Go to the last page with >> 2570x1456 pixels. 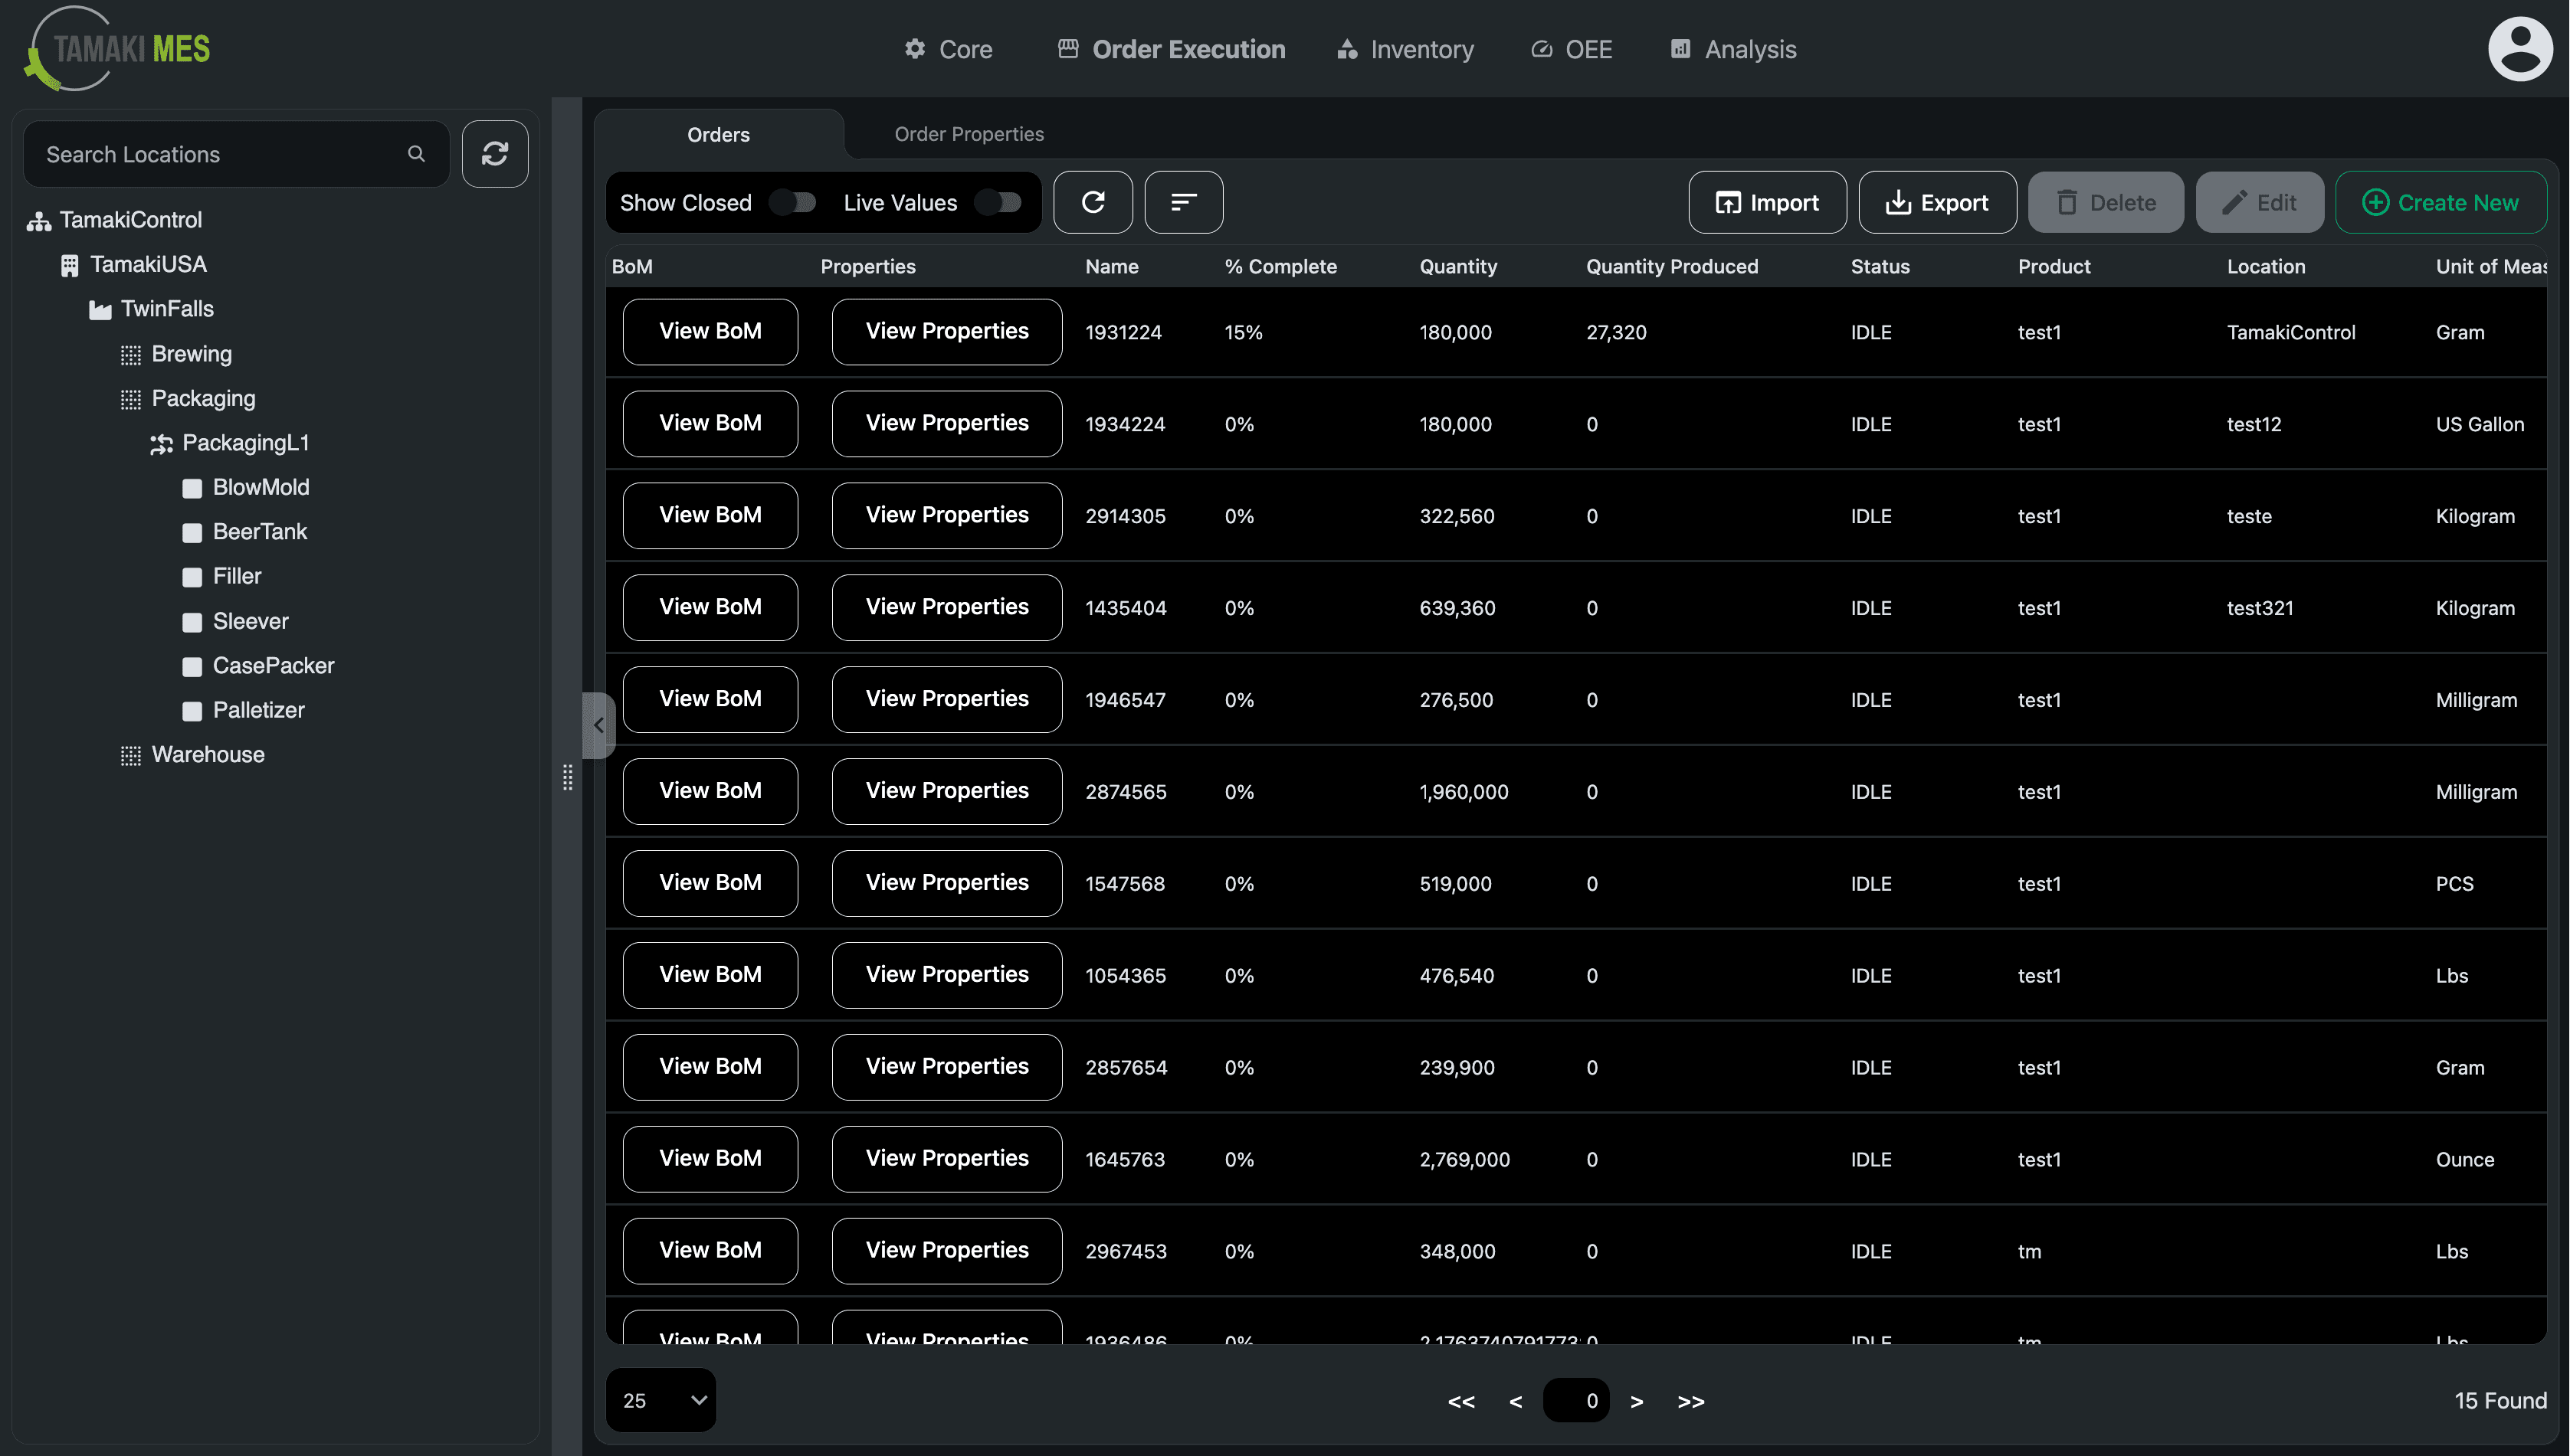tap(1692, 1401)
